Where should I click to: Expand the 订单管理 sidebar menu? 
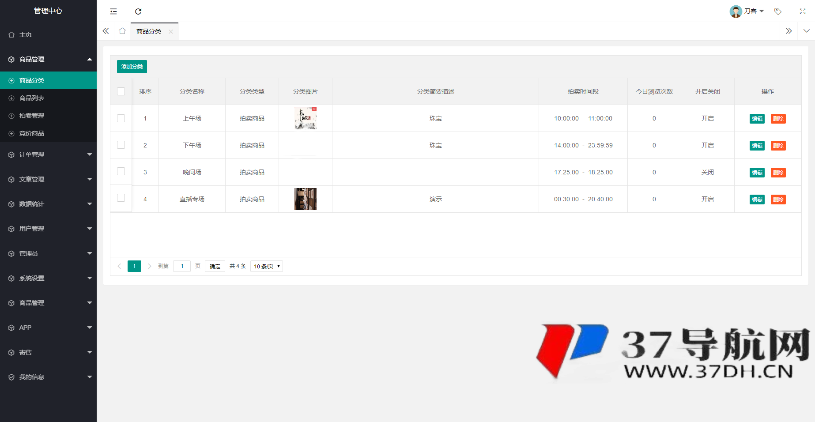pyautogui.click(x=48, y=154)
